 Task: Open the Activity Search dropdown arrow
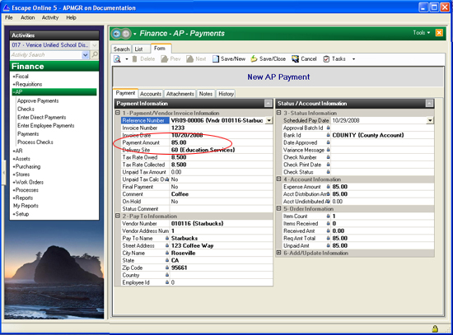click(85, 54)
